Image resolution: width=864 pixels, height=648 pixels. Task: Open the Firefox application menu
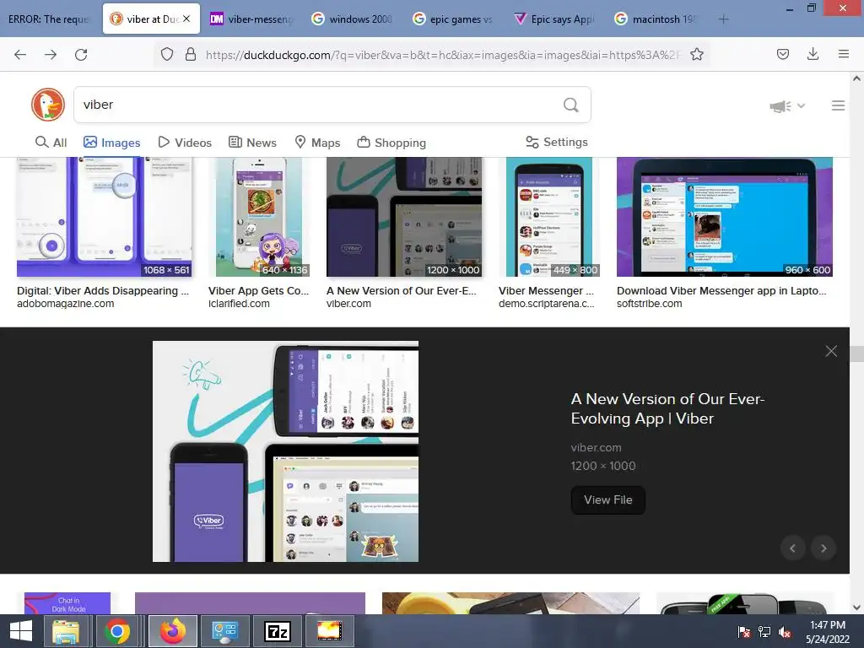[x=843, y=54]
